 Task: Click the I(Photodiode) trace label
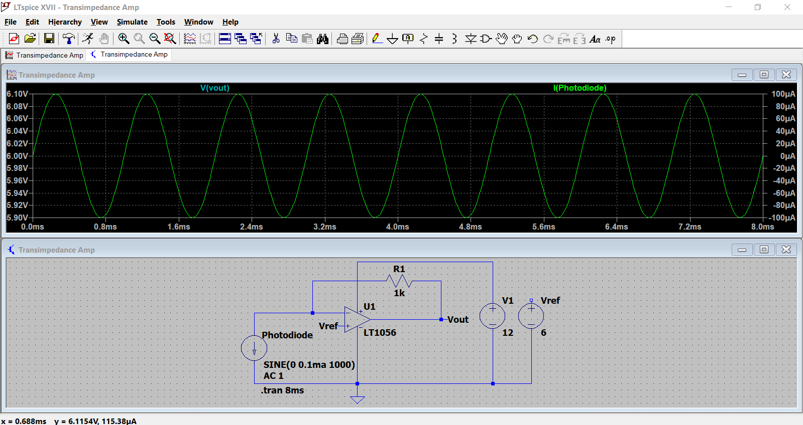[x=580, y=88]
